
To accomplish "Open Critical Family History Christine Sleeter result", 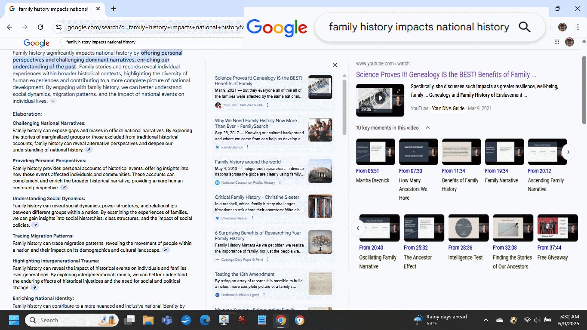I will point(257,197).
